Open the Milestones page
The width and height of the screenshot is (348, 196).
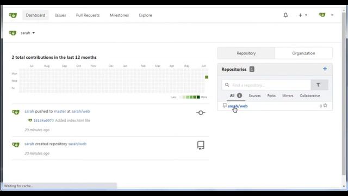(x=119, y=15)
